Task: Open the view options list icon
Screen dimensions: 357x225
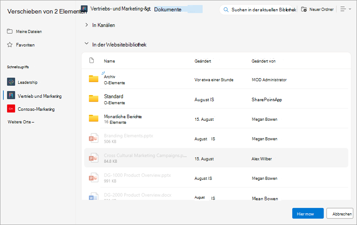Action: (343, 9)
